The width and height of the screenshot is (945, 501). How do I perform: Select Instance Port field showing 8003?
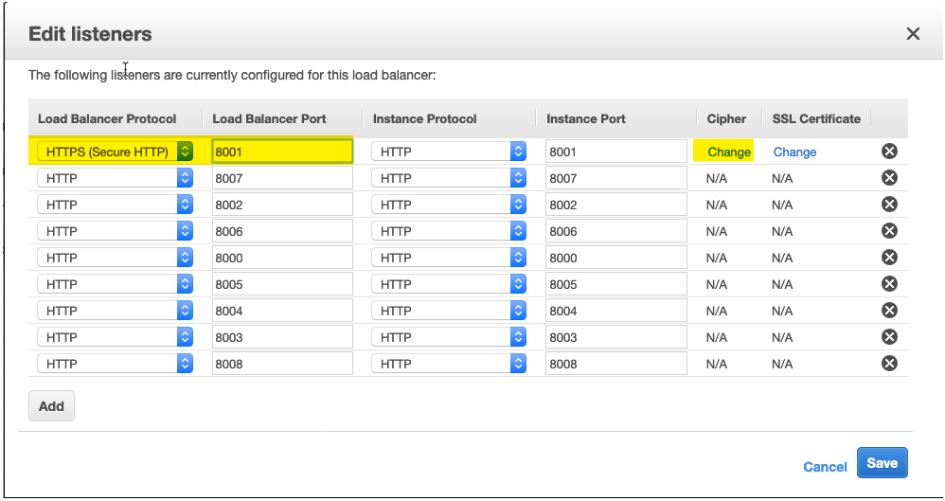(615, 337)
